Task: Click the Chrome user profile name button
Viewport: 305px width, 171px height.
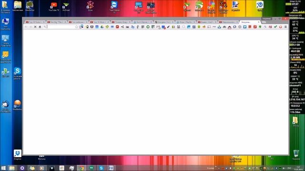Action: pyautogui.click(x=266, y=19)
